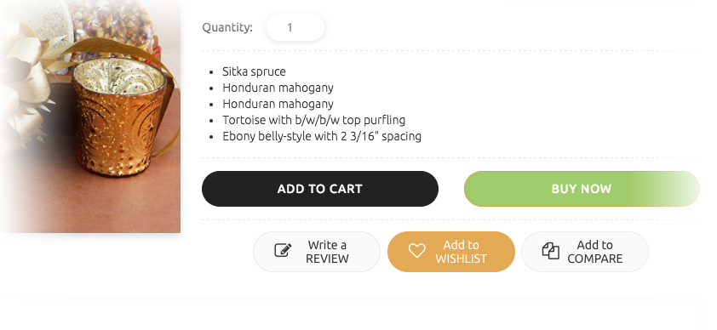717x330 pixels.
Task: Click the Quantity input field
Action: tap(295, 27)
